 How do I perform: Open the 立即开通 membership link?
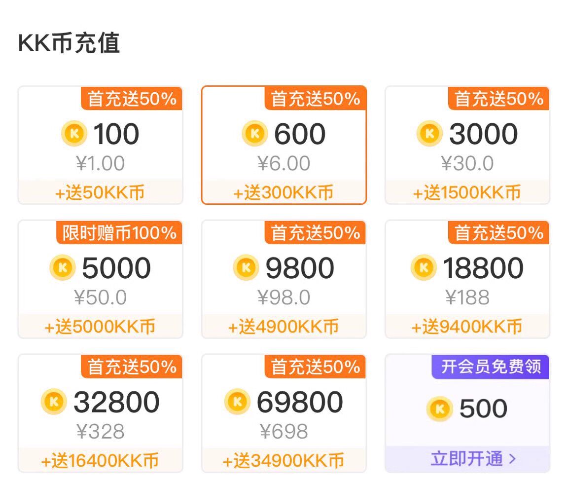tap(466, 459)
